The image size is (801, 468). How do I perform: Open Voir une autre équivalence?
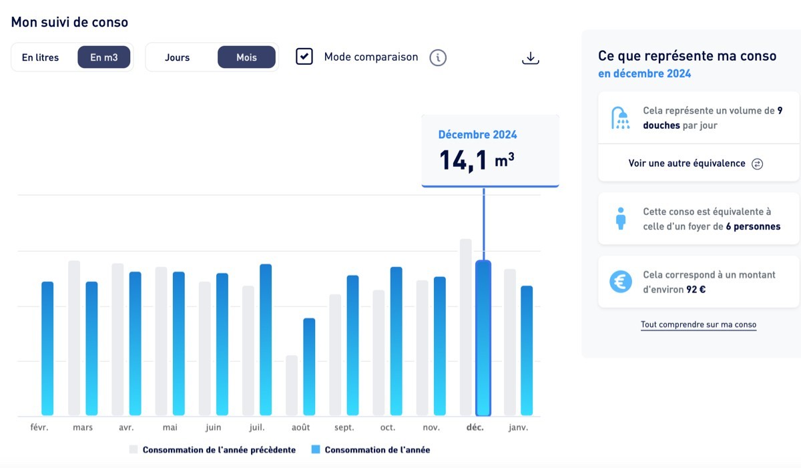coord(687,164)
